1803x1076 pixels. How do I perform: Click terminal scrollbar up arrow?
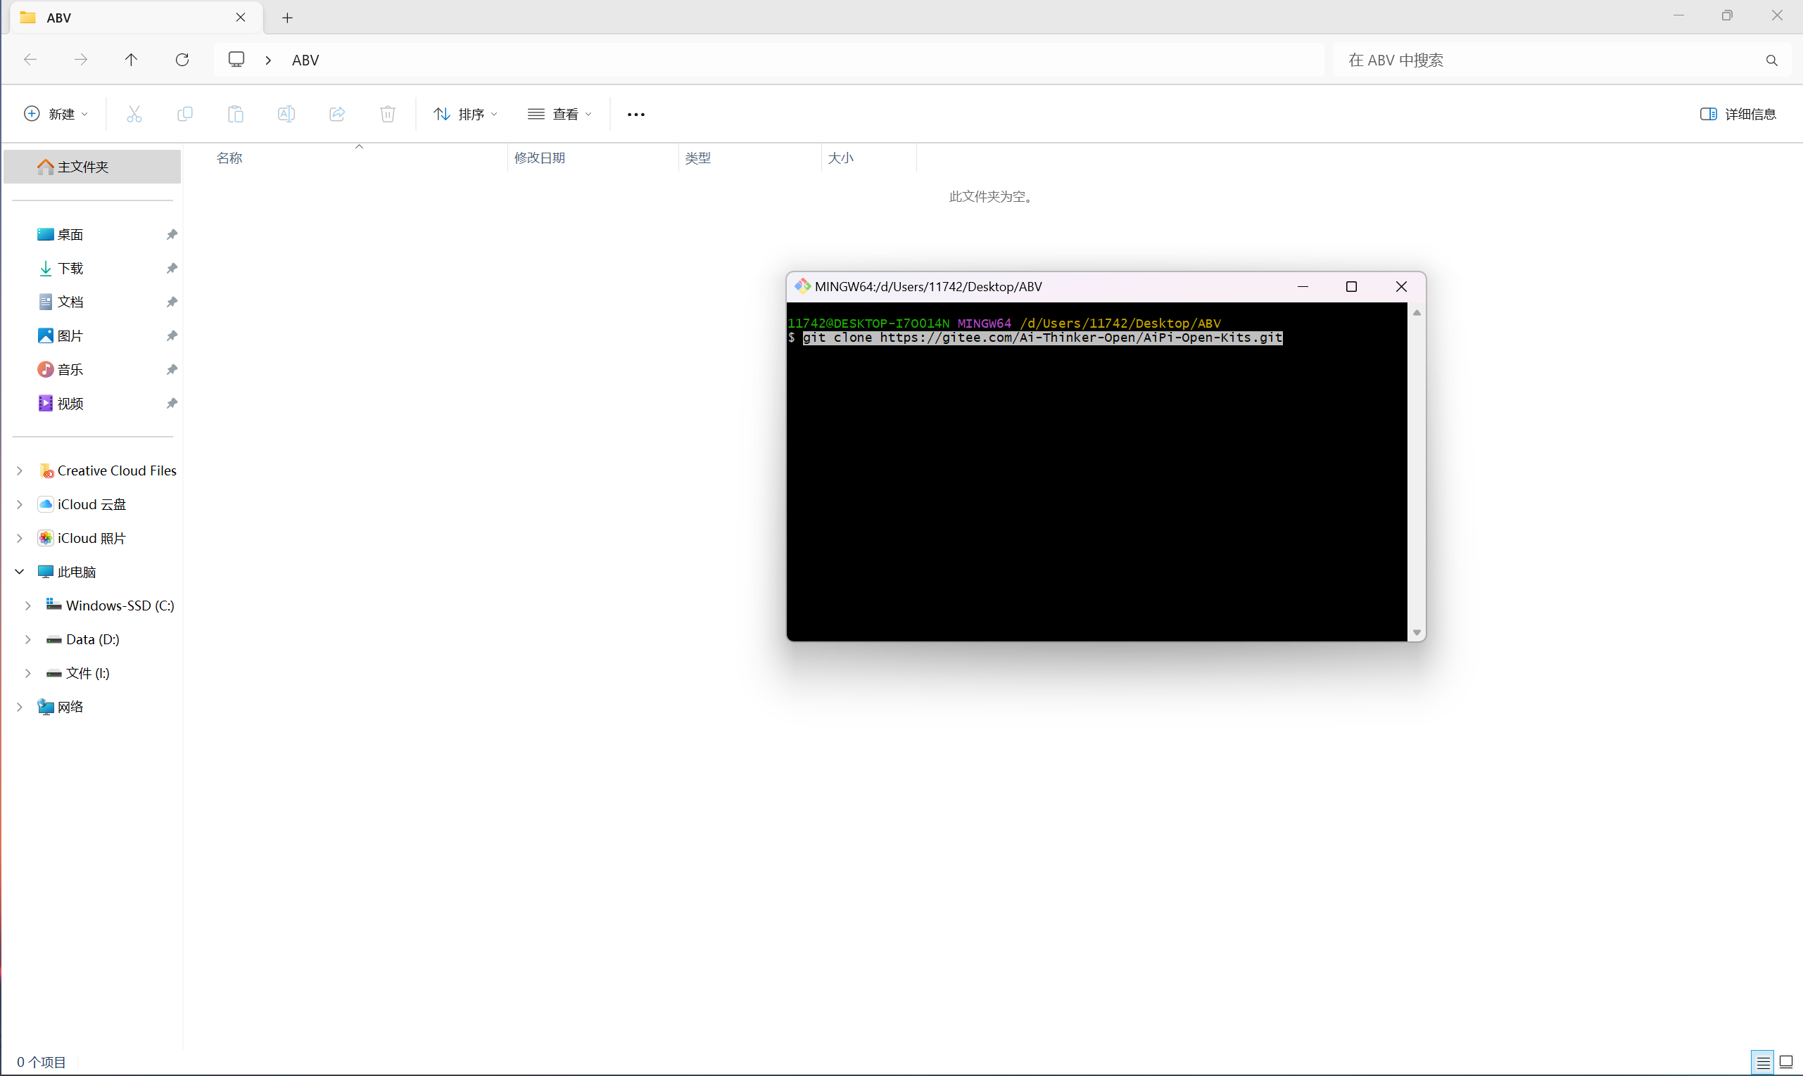[x=1416, y=312]
